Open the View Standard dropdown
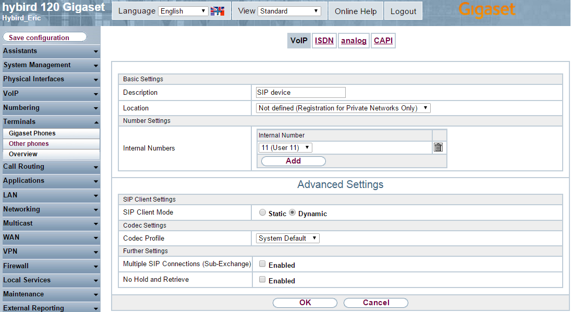This screenshot has width=571, height=312. point(289,11)
